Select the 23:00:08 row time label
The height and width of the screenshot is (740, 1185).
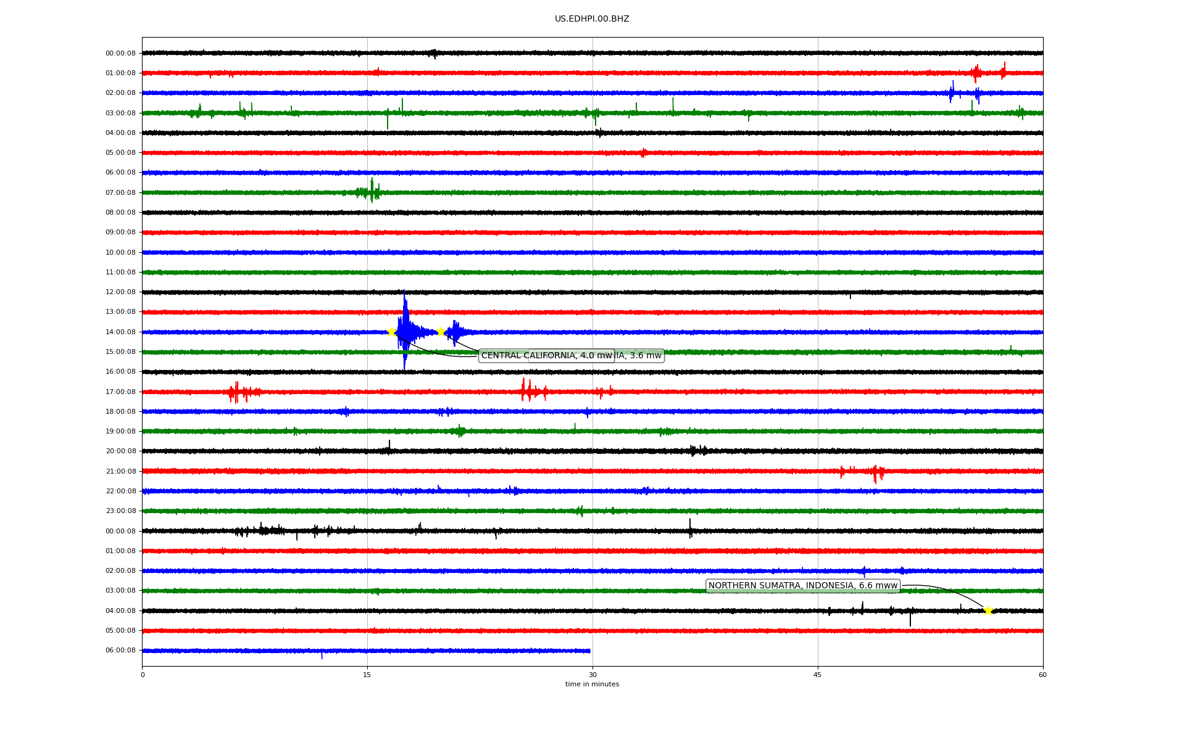120,511
